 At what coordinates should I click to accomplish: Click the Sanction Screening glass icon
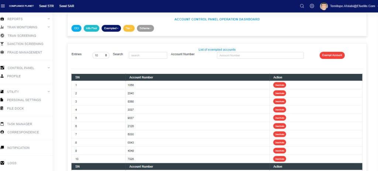tap(2, 44)
